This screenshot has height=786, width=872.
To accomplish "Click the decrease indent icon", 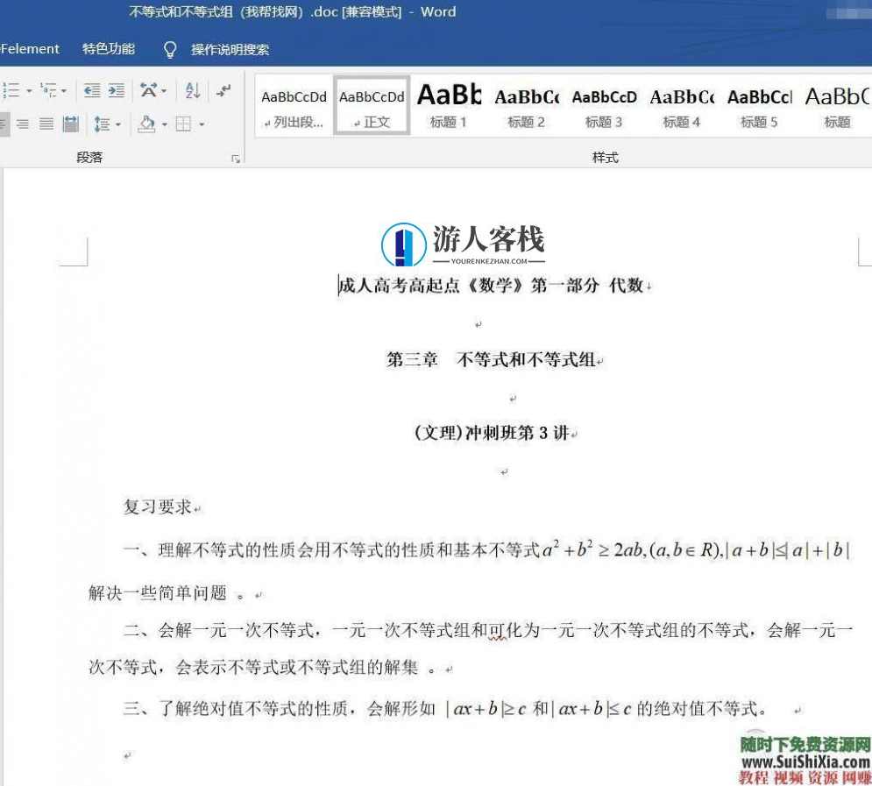I will coord(91,89).
